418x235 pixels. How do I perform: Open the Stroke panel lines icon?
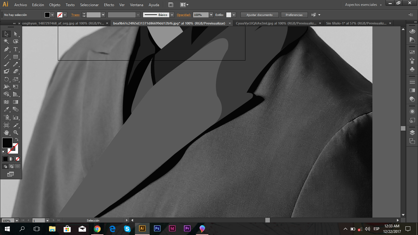[412, 82]
